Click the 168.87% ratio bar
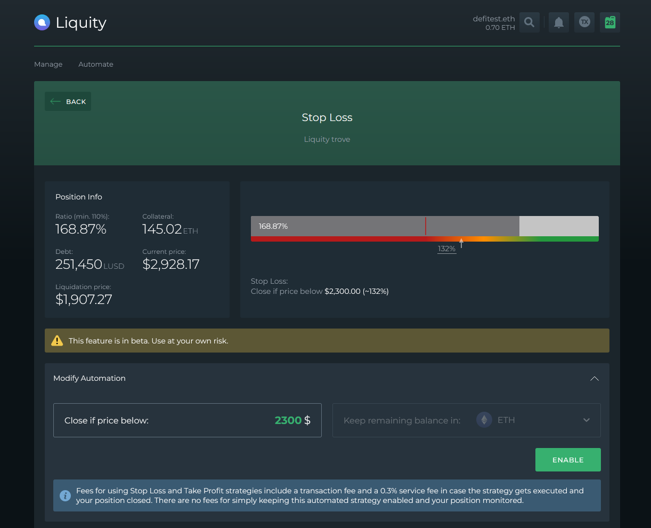 click(x=425, y=226)
